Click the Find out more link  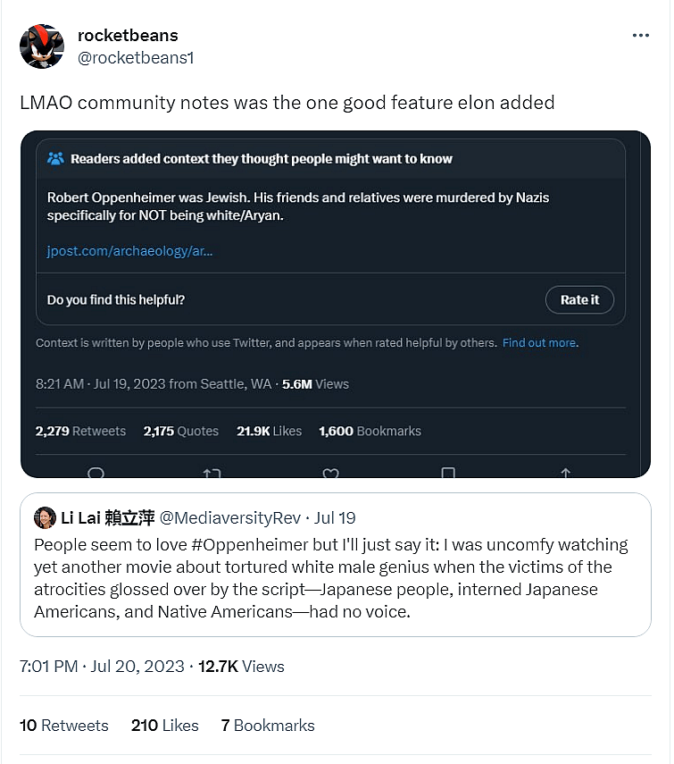click(x=539, y=343)
